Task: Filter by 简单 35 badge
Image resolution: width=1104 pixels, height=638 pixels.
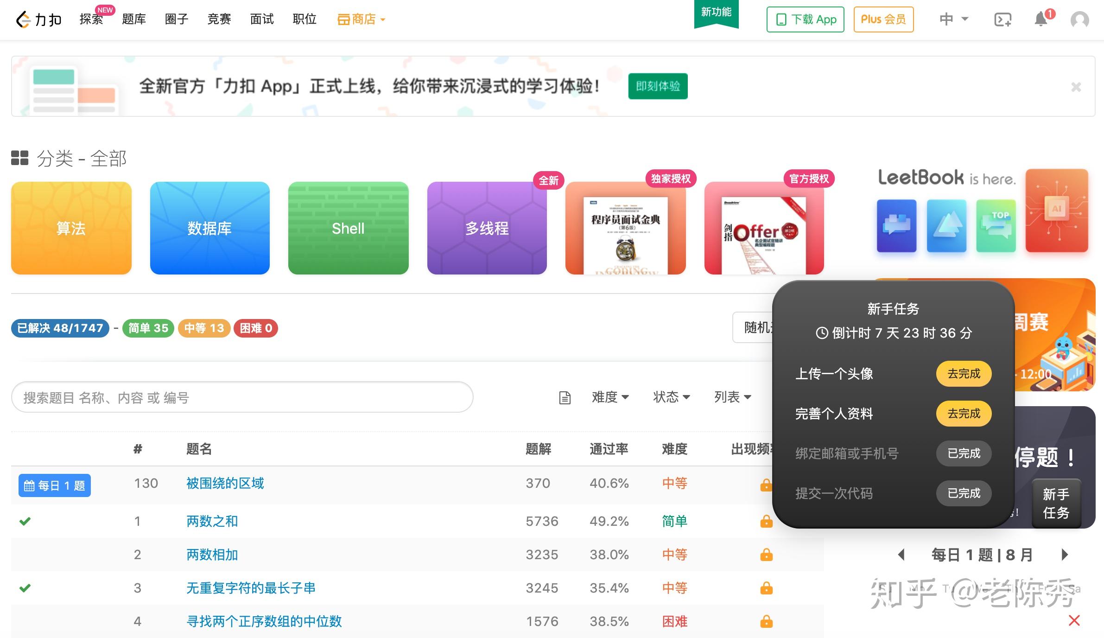Action: 148,328
